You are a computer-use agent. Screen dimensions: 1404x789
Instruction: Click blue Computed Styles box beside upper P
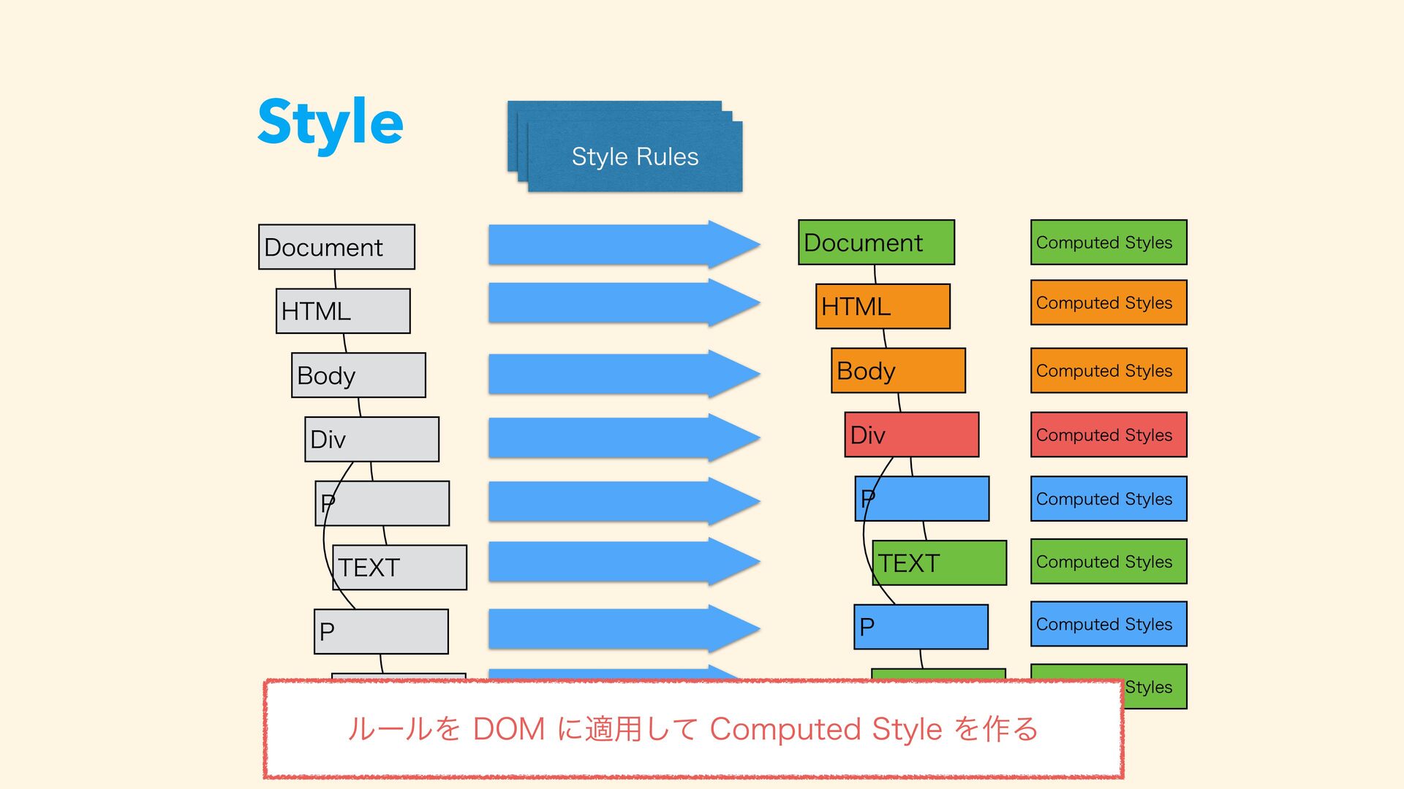pyautogui.click(x=1109, y=499)
